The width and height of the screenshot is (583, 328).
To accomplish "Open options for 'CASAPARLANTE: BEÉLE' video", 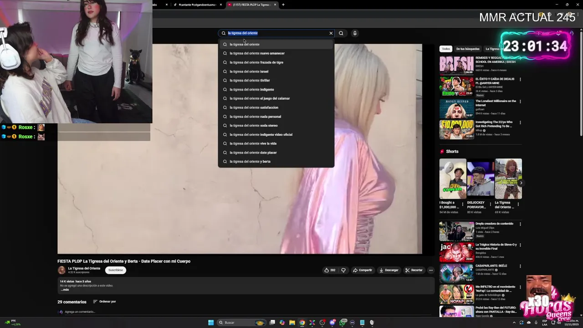I will pyautogui.click(x=520, y=266).
